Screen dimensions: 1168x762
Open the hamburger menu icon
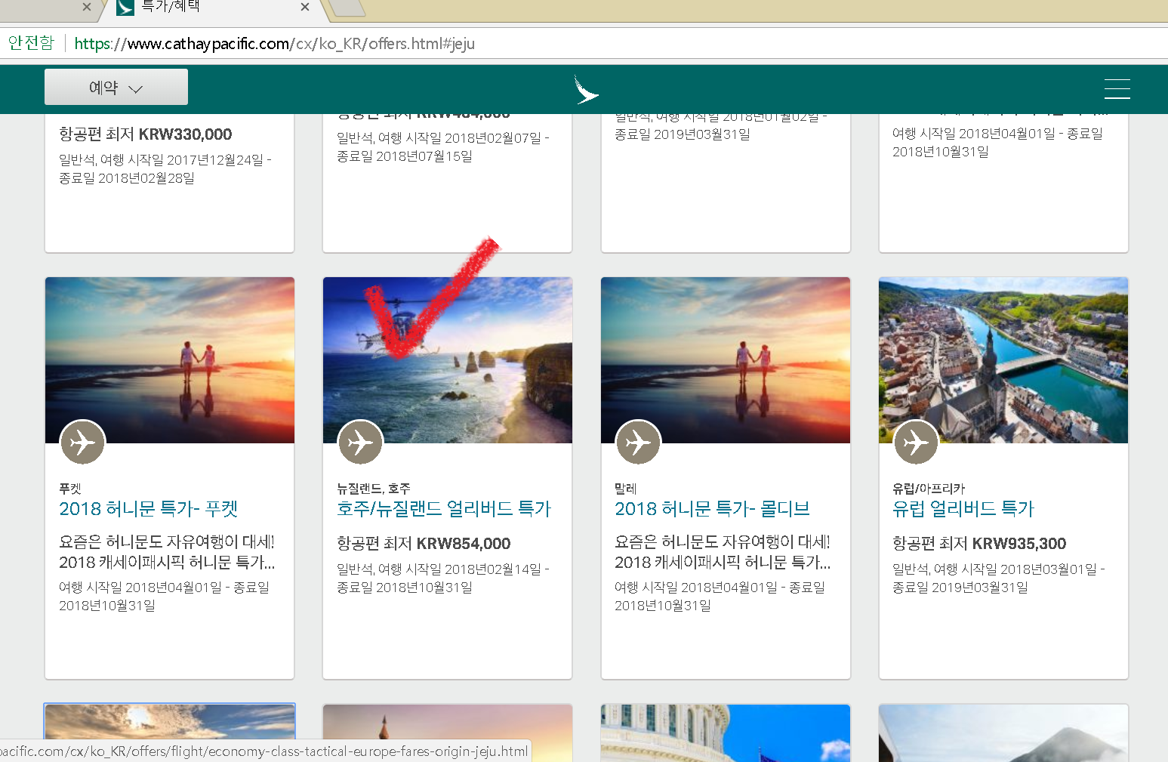click(x=1117, y=89)
